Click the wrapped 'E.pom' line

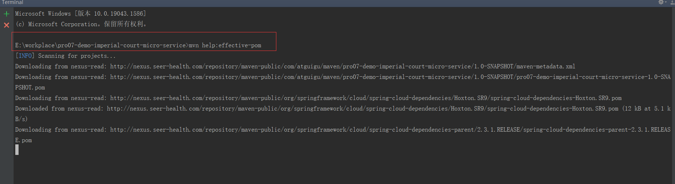(23, 140)
